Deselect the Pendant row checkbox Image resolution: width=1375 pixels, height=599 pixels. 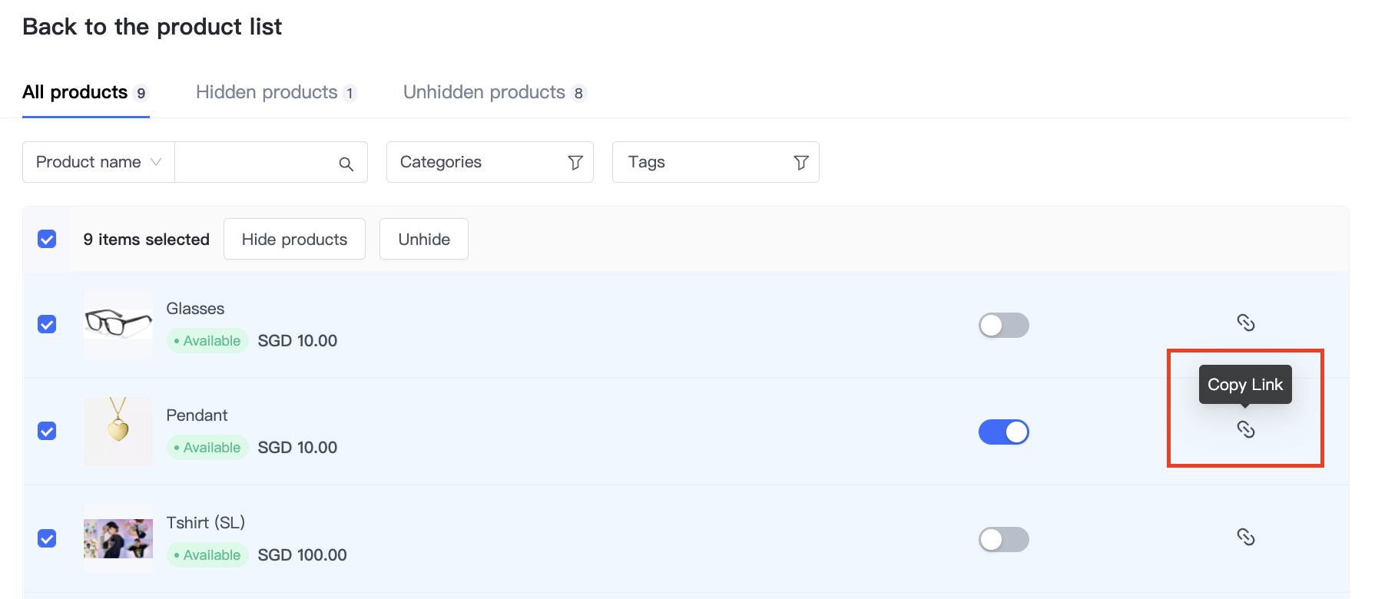pos(47,431)
